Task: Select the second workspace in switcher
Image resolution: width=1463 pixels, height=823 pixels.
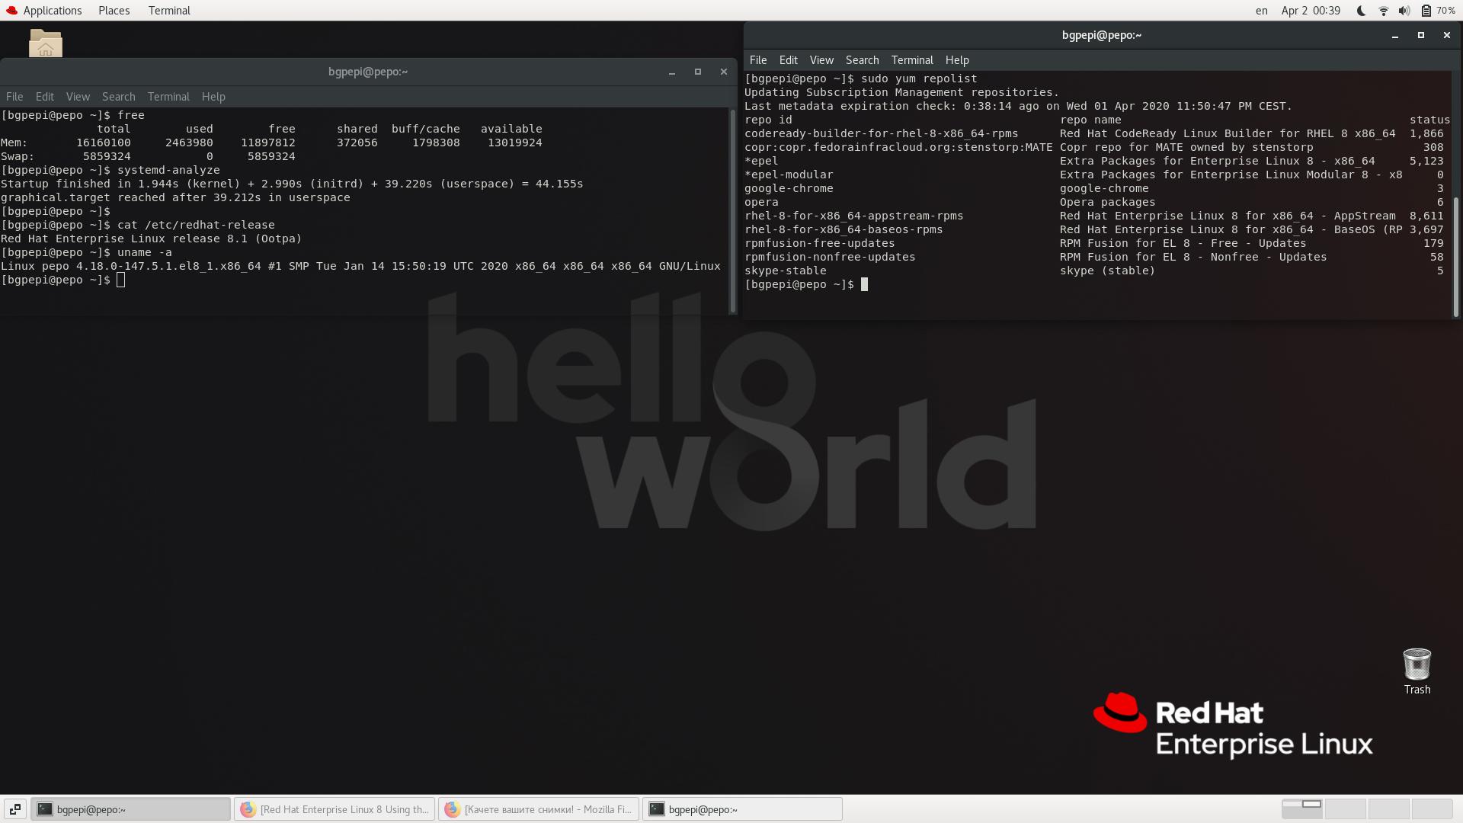Action: coord(1346,809)
